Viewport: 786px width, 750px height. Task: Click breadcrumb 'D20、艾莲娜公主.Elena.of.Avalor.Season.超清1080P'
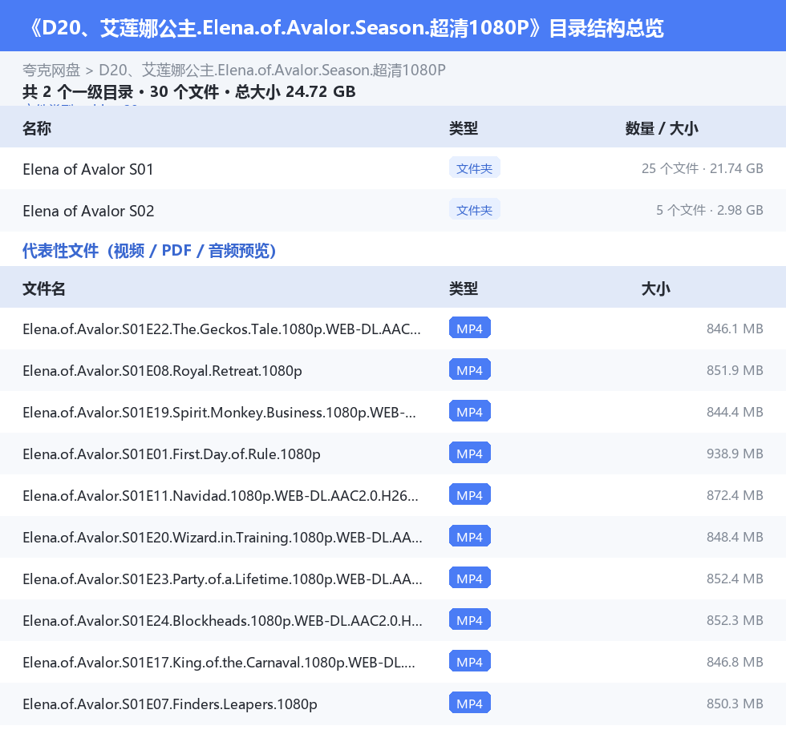coord(272,70)
